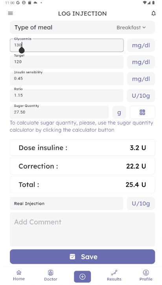Save the injection log

(x=83, y=257)
